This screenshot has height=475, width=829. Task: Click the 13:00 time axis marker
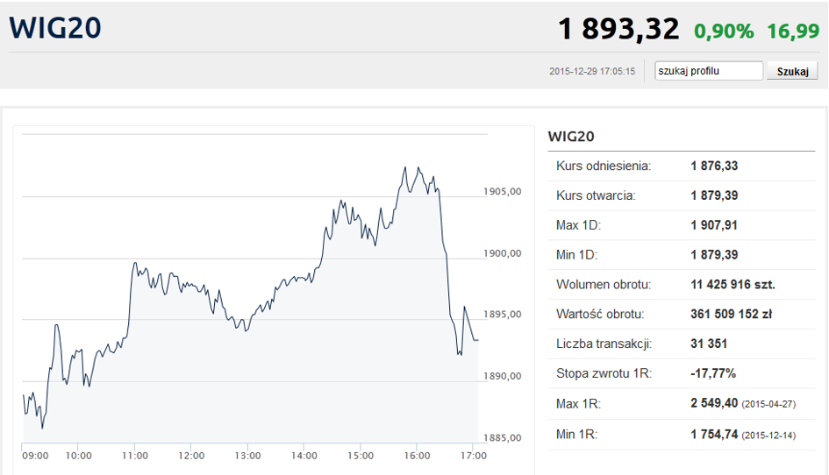tap(247, 456)
